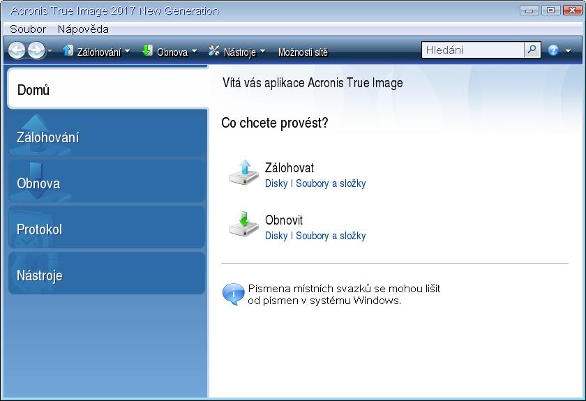
Task: Click the Nástroje text label in toolbar
Action: click(239, 52)
